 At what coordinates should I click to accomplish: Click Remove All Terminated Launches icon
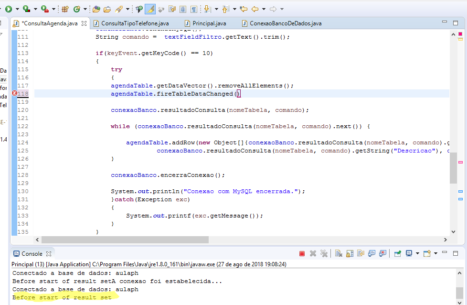tap(324, 253)
